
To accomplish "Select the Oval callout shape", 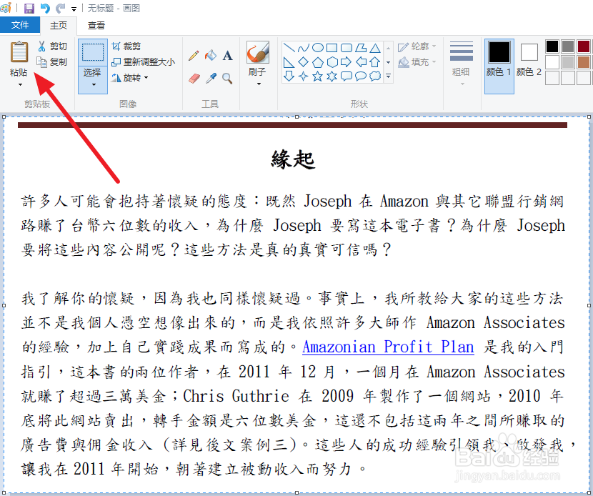I will click(360, 76).
